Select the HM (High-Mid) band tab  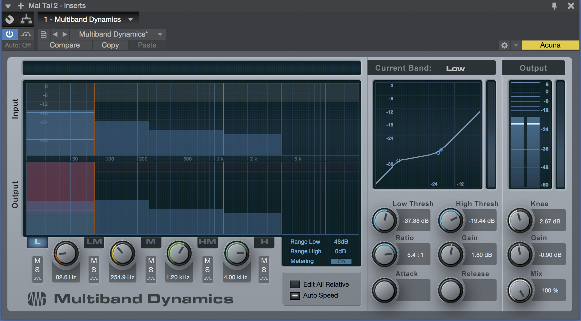click(x=207, y=242)
